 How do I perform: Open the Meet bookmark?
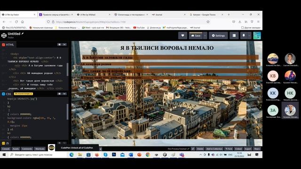(93, 28)
